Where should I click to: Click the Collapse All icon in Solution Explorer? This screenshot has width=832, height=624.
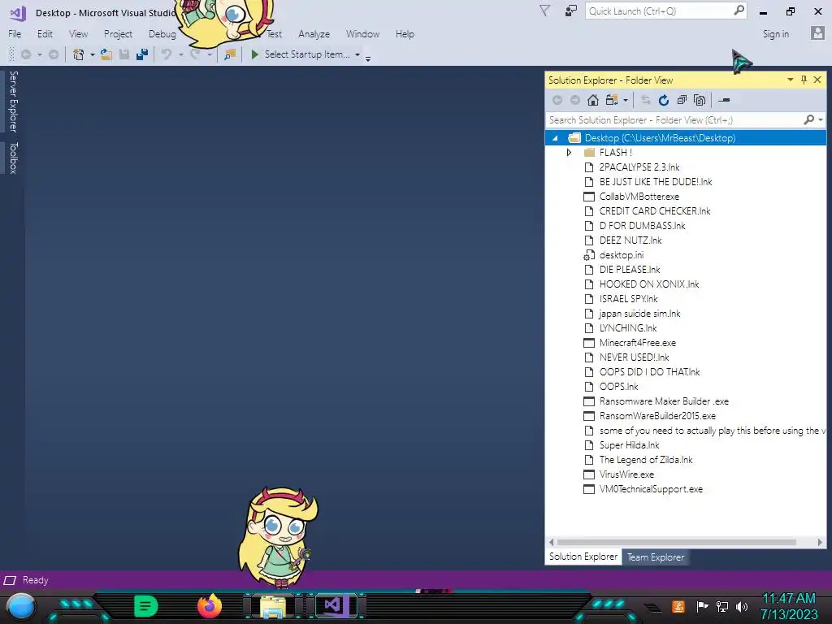(x=682, y=100)
